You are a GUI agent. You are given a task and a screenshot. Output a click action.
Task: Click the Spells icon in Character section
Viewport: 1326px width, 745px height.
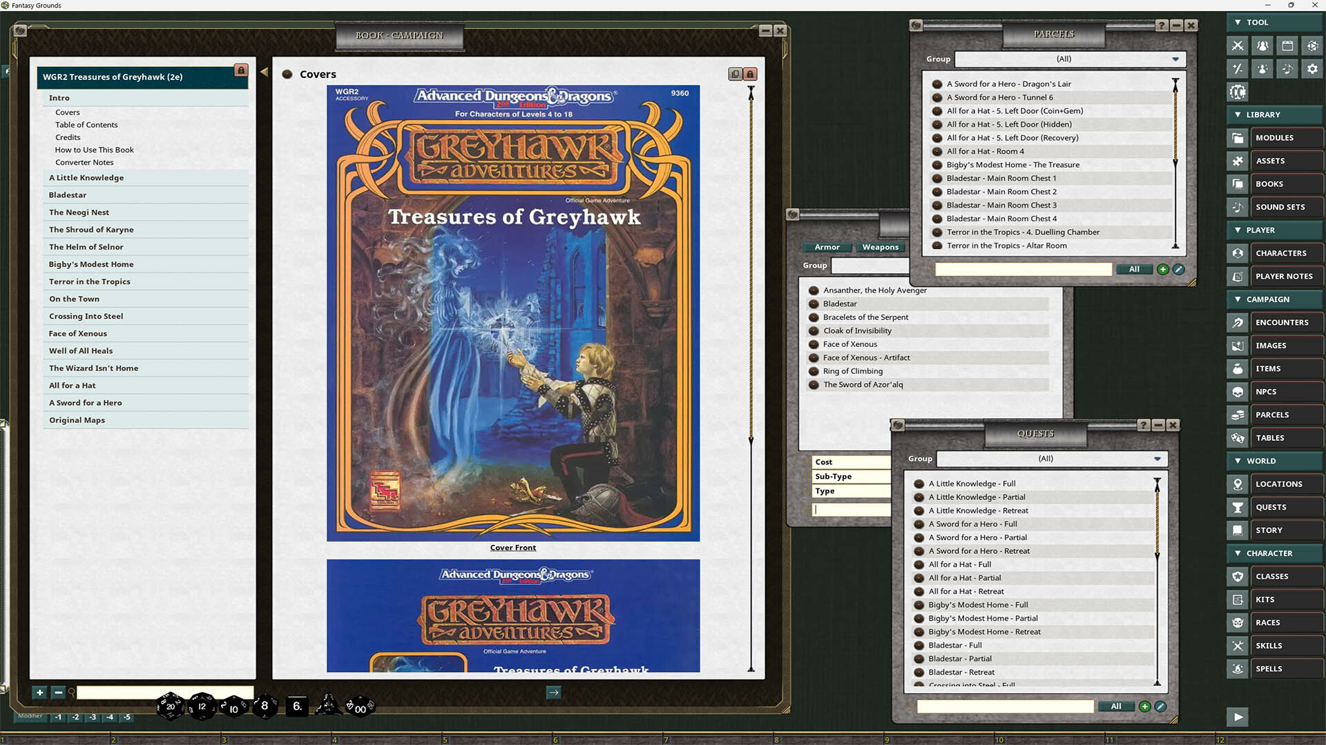point(1238,668)
